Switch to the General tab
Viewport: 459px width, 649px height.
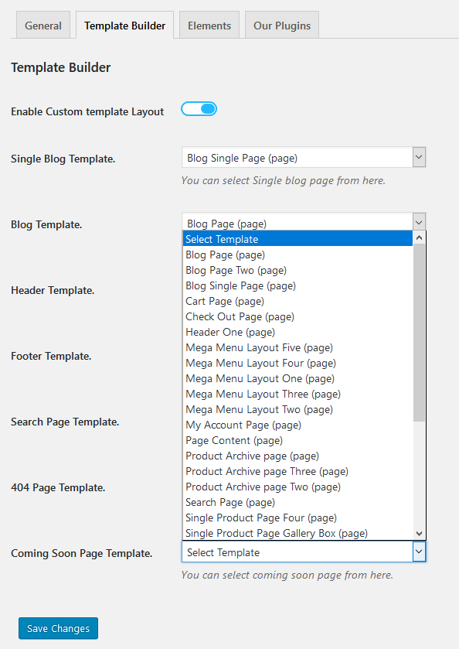tap(43, 26)
